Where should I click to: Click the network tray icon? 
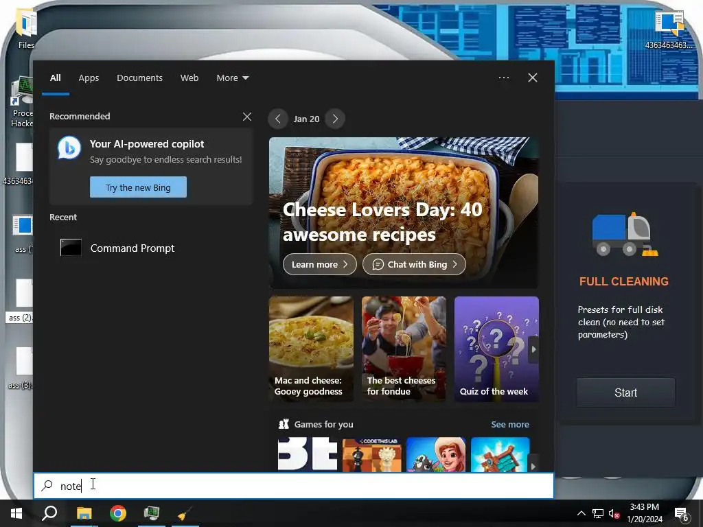coord(598,513)
